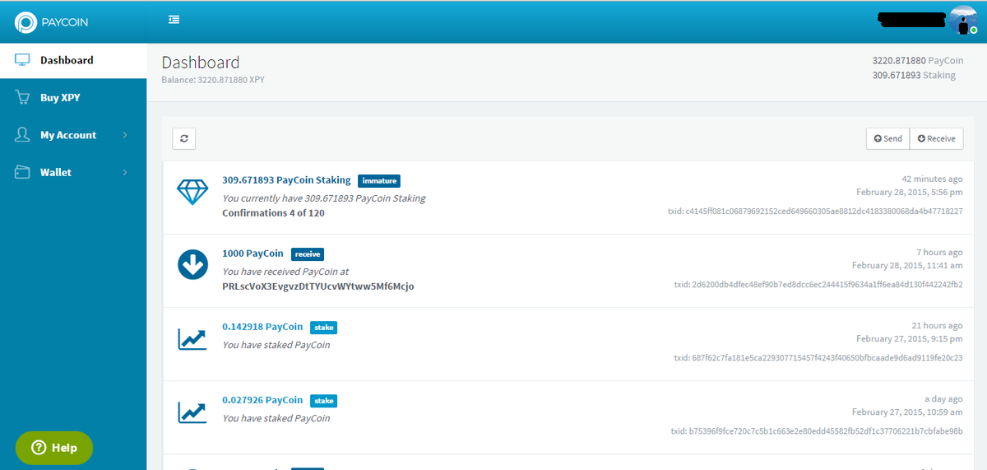Select txid starting with 687f62c7fa181
The image size is (987, 470).
pyautogui.click(x=818, y=358)
